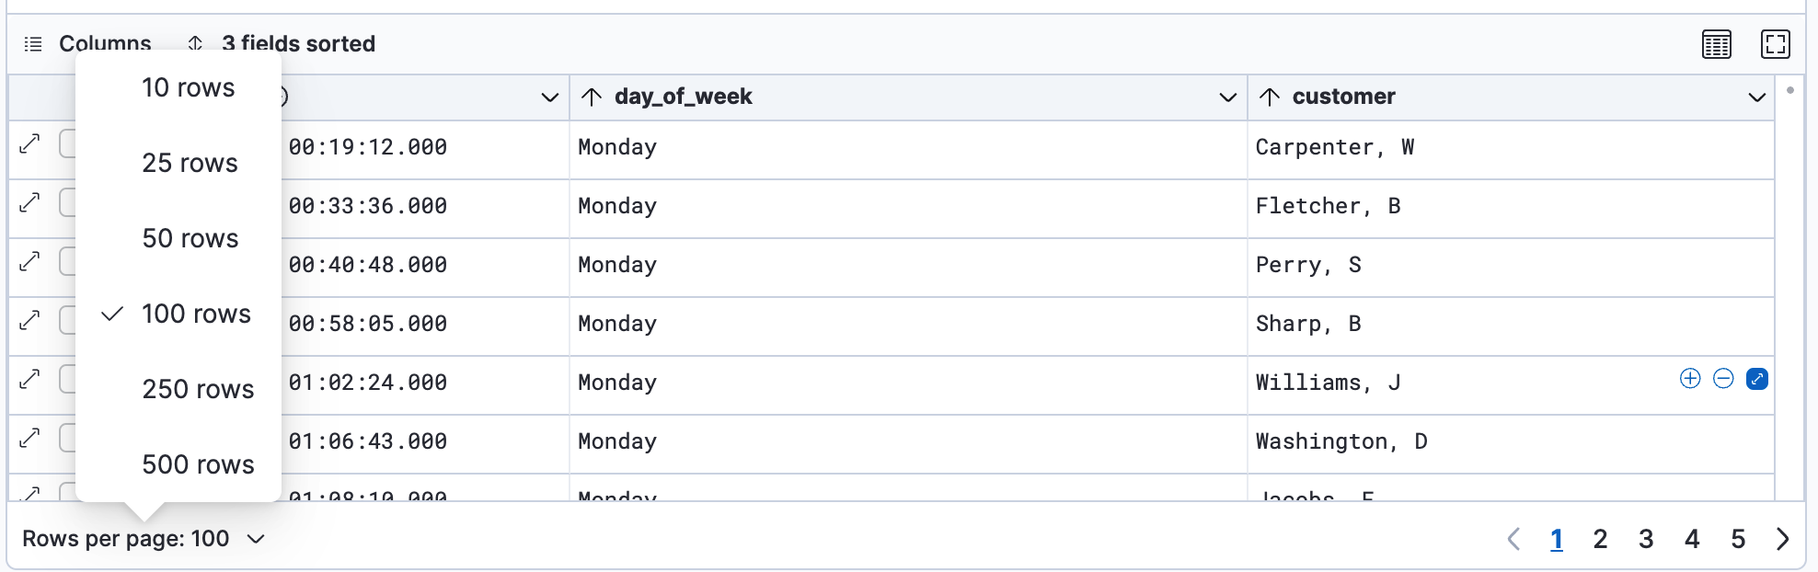Choose 25 rows per page
1818x572 pixels.
pyautogui.click(x=190, y=163)
